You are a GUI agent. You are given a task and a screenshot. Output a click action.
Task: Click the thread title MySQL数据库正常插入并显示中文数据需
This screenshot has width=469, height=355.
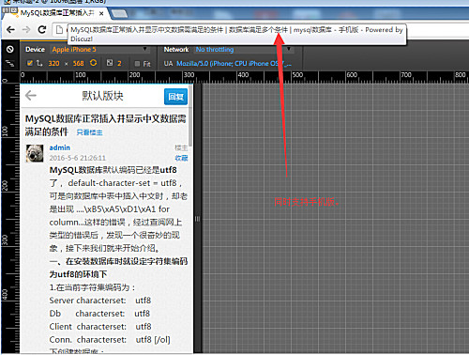pyautogui.click(x=106, y=118)
